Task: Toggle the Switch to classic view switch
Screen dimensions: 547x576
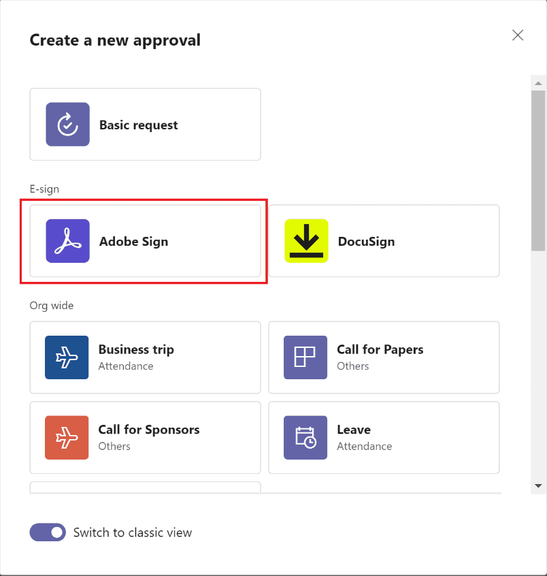Action: [48, 532]
